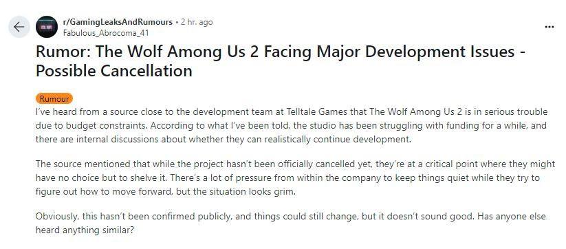Screen dimensions: 566x249
Task: Click 'Possible Cancellation' in the post title
Action: pyautogui.click(x=113, y=71)
